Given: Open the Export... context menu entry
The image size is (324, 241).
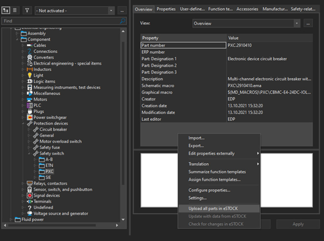Looking at the screenshot, I should click(196, 146).
